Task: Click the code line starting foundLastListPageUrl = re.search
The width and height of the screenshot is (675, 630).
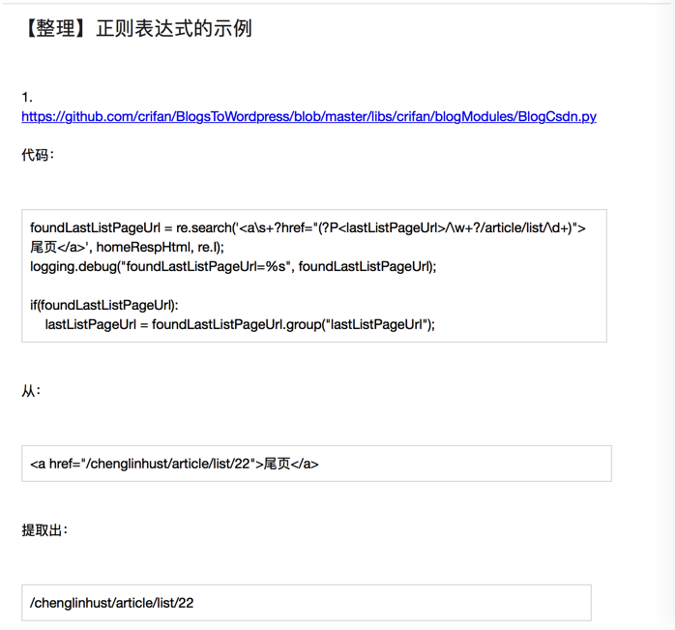Action: tap(308, 227)
